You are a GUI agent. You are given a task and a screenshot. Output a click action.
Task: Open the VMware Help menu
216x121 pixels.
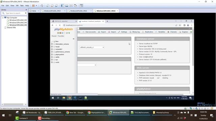click(x=27, y=6)
